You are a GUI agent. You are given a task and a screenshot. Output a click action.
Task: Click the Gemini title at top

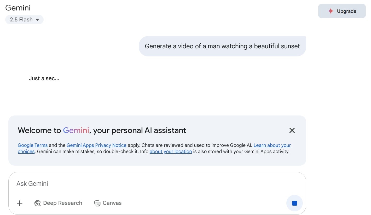(18, 8)
